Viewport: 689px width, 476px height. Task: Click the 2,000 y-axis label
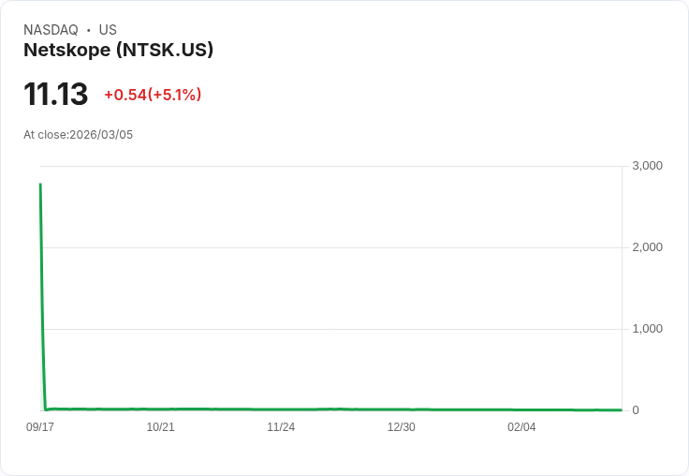[x=648, y=247]
